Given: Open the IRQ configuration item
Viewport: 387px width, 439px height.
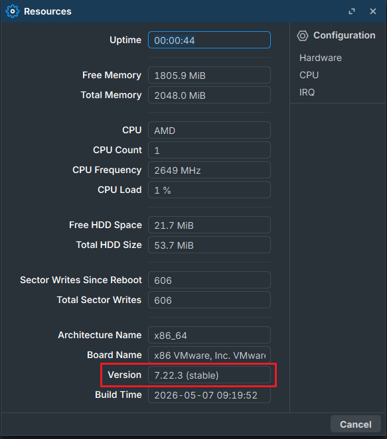Looking at the screenshot, I should coord(307,92).
